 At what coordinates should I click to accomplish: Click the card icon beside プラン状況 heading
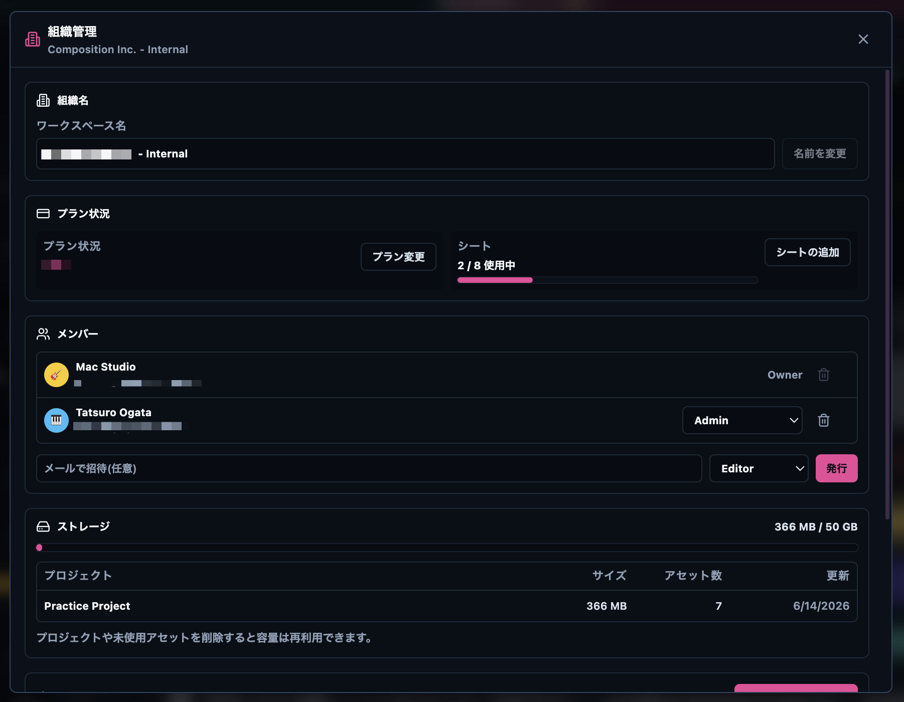pyautogui.click(x=43, y=214)
